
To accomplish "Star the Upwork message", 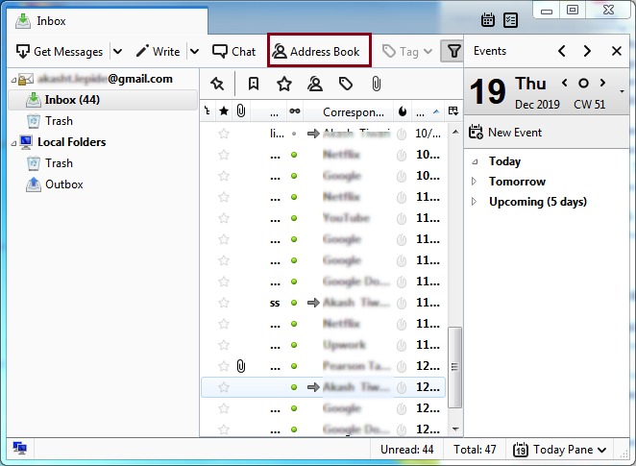I will pyautogui.click(x=224, y=345).
